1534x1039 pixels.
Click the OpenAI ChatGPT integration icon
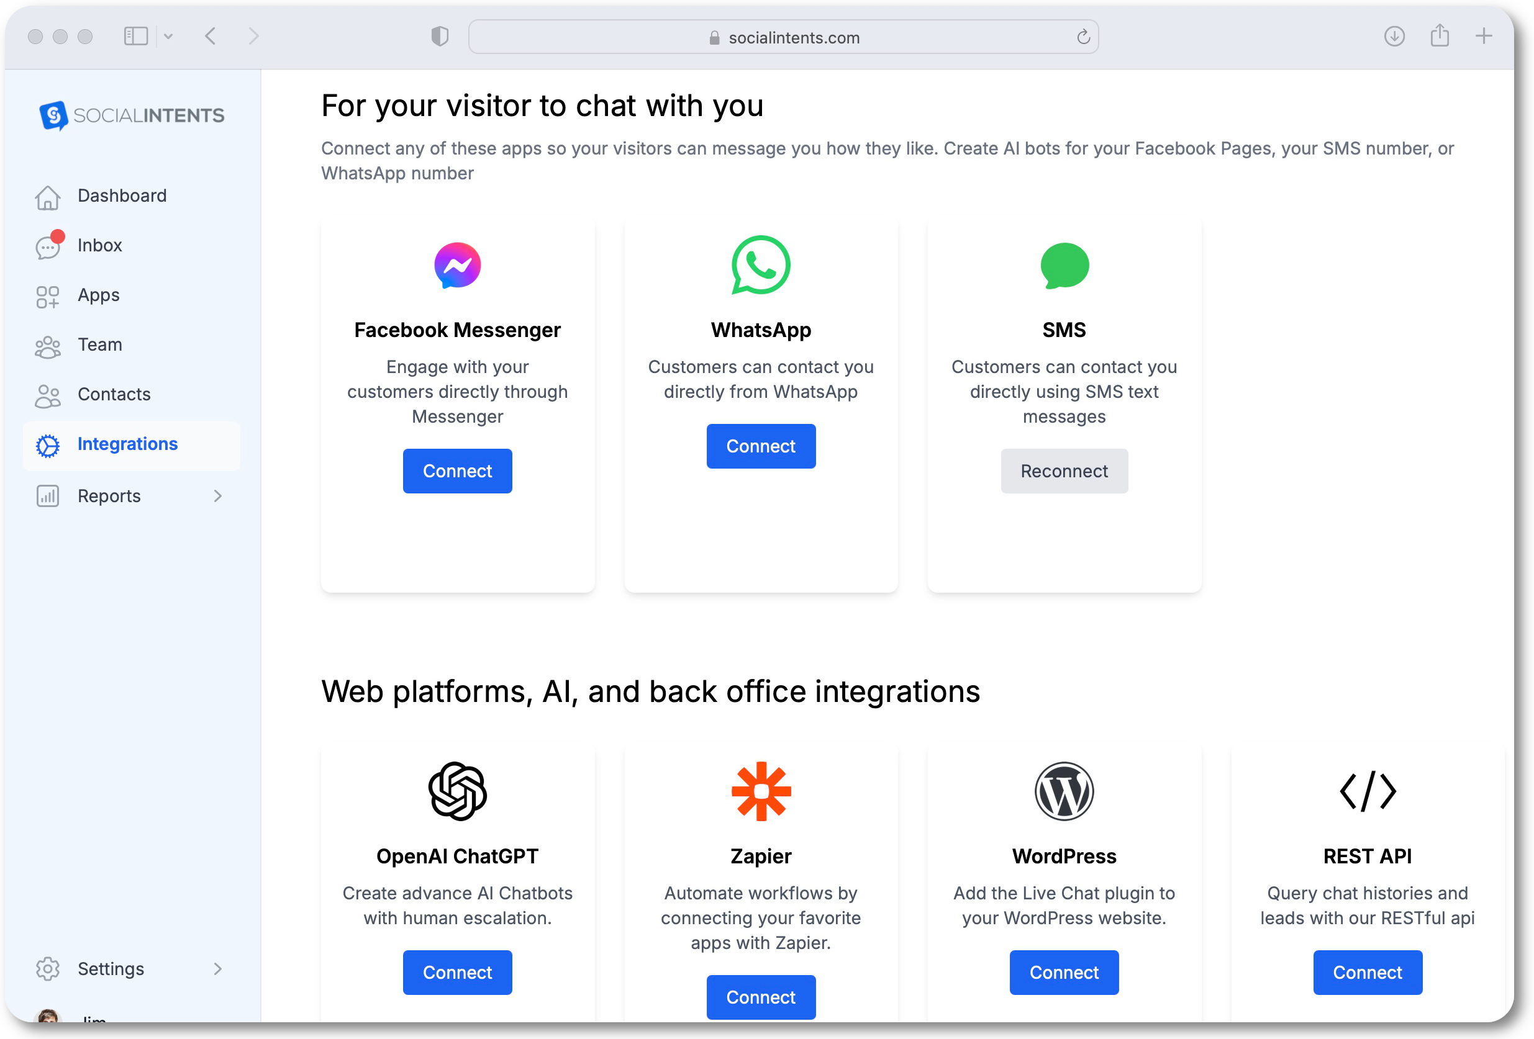click(458, 791)
